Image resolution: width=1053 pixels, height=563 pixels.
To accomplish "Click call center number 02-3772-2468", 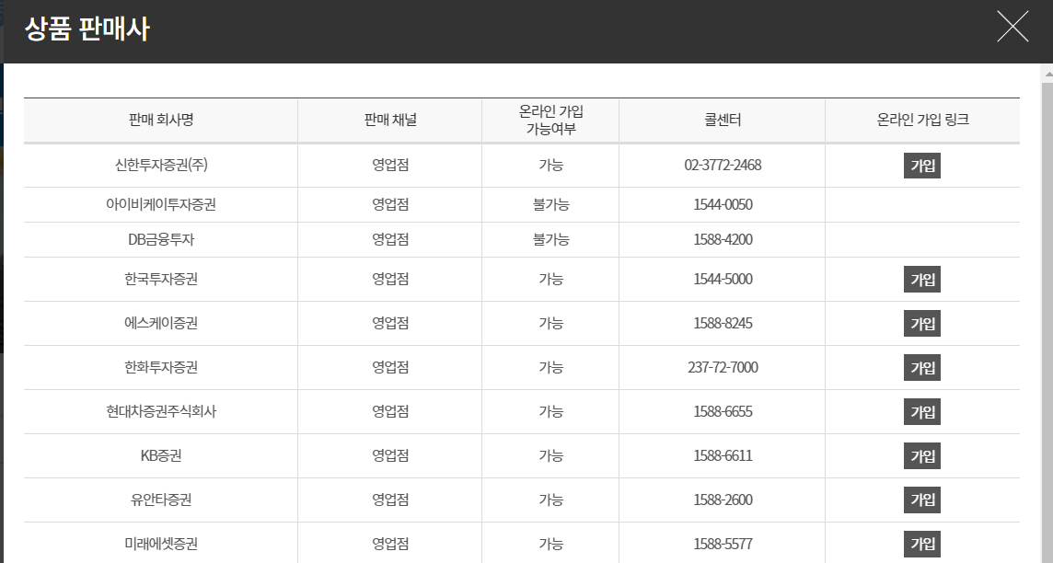I will tap(723, 165).
